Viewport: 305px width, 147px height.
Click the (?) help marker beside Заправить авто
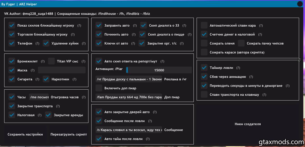point(135,26)
